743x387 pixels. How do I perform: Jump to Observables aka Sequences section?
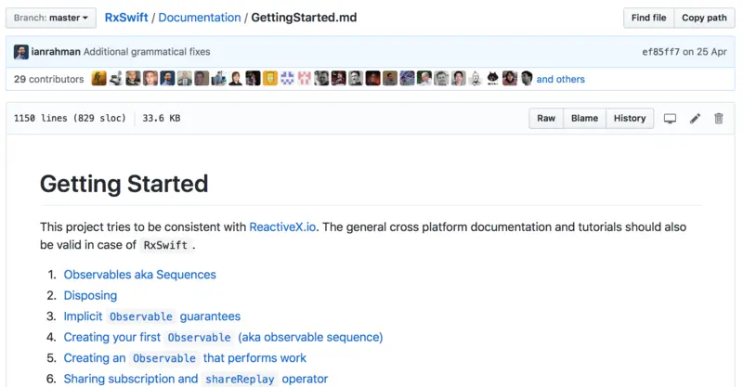[x=139, y=275]
